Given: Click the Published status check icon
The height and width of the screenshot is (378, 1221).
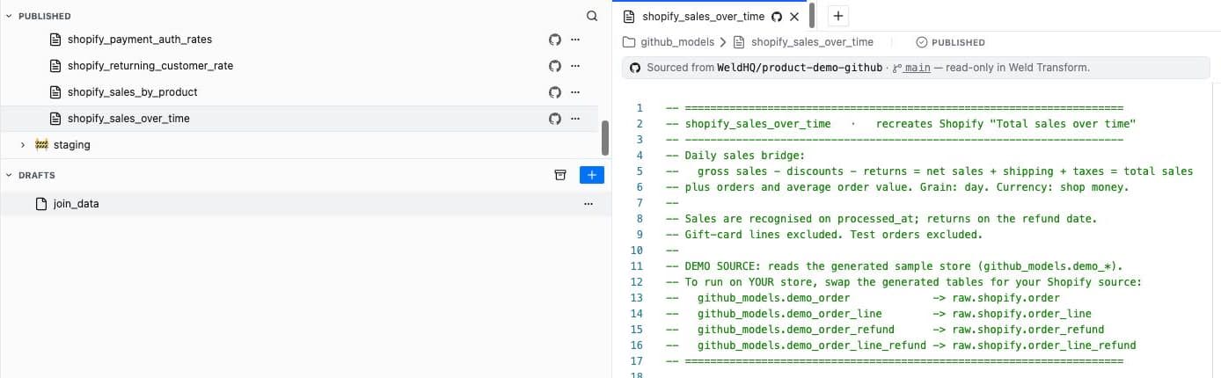Looking at the screenshot, I should 922,42.
